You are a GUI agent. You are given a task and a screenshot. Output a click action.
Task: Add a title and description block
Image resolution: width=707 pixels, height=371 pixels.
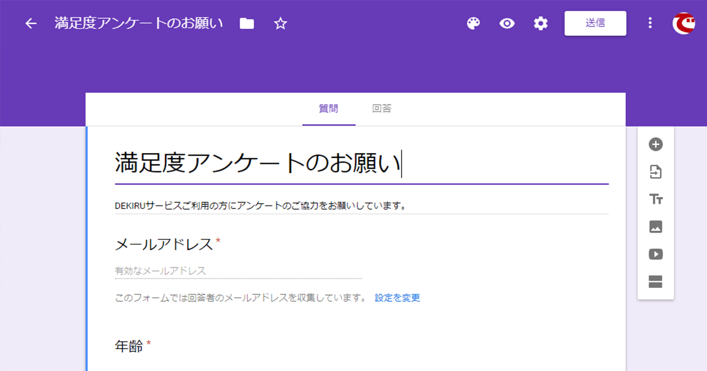tap(655, 200)
